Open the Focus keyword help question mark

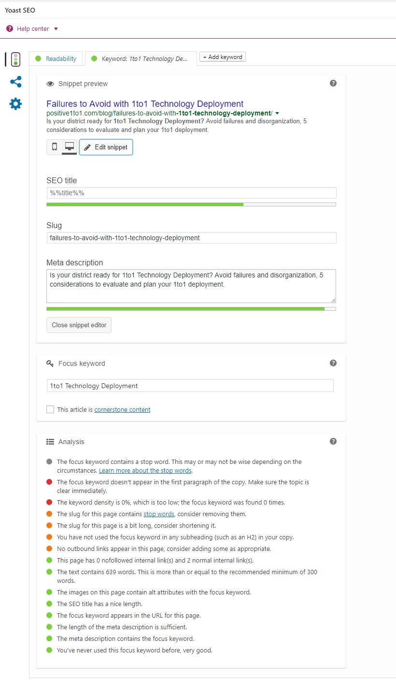333,362
